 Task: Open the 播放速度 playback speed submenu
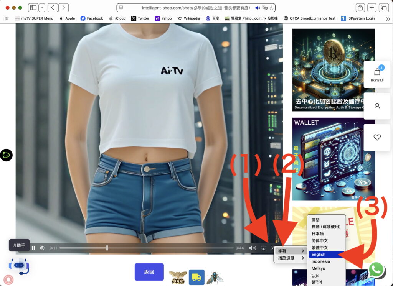[291, 258]
